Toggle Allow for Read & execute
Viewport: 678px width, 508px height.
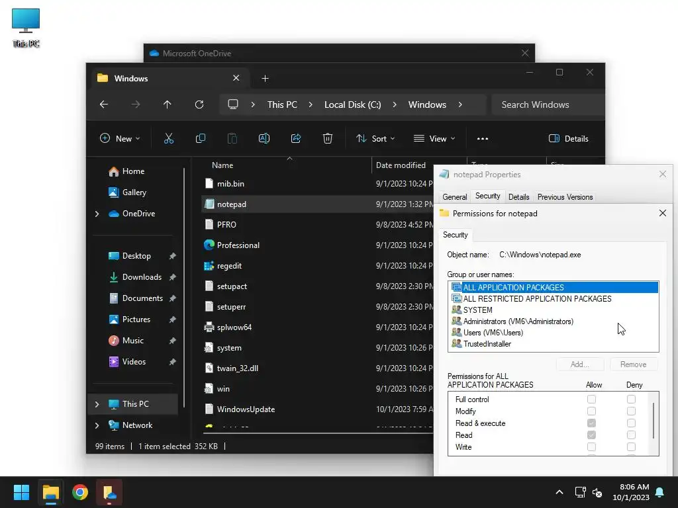(591, 423)
